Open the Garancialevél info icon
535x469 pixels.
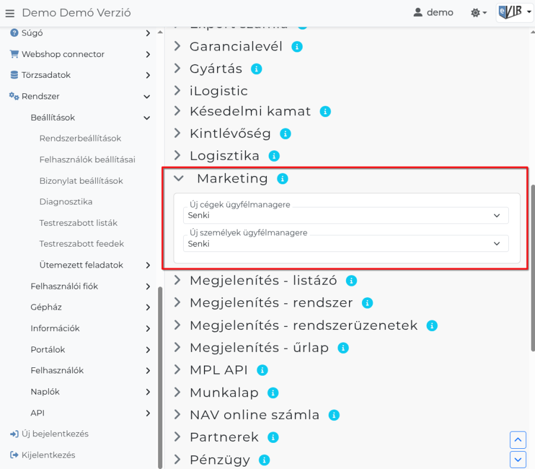pos(296,46)
